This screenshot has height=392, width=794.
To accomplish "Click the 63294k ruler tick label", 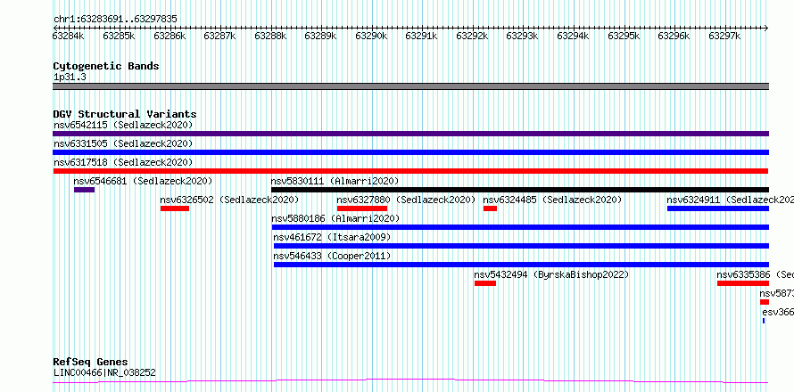I will 573,36.
